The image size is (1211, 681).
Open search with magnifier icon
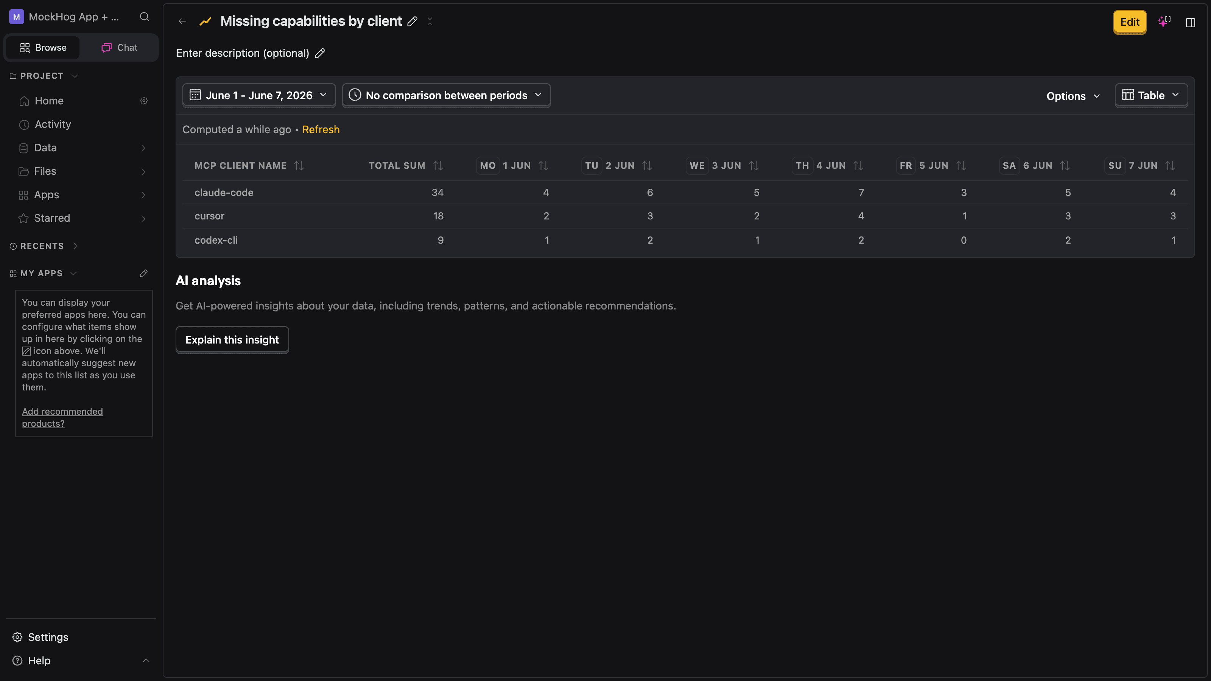pyautogui.click(x=144, y=17)
